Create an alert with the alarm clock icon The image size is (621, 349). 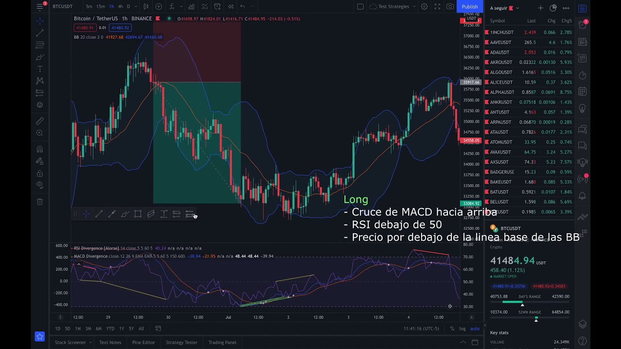click(217, 6)
